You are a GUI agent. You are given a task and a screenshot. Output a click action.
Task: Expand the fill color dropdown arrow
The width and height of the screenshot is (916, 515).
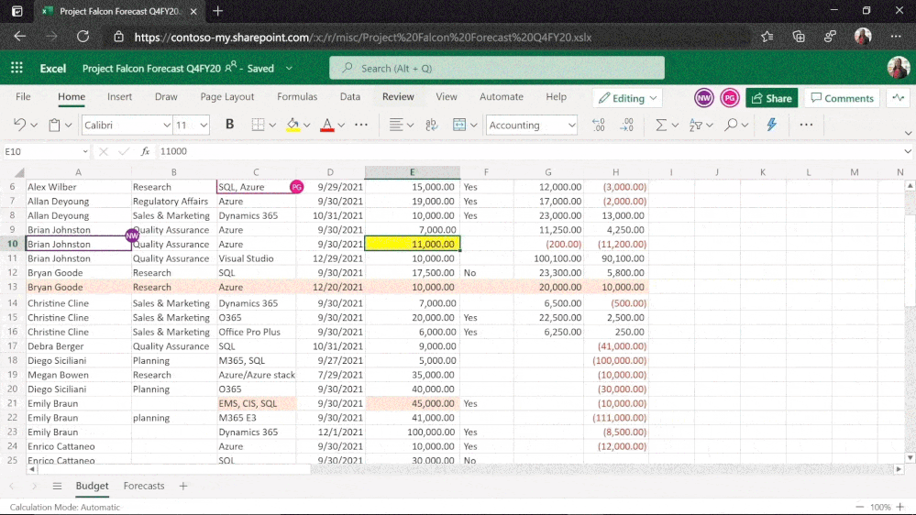pos(306,125)
